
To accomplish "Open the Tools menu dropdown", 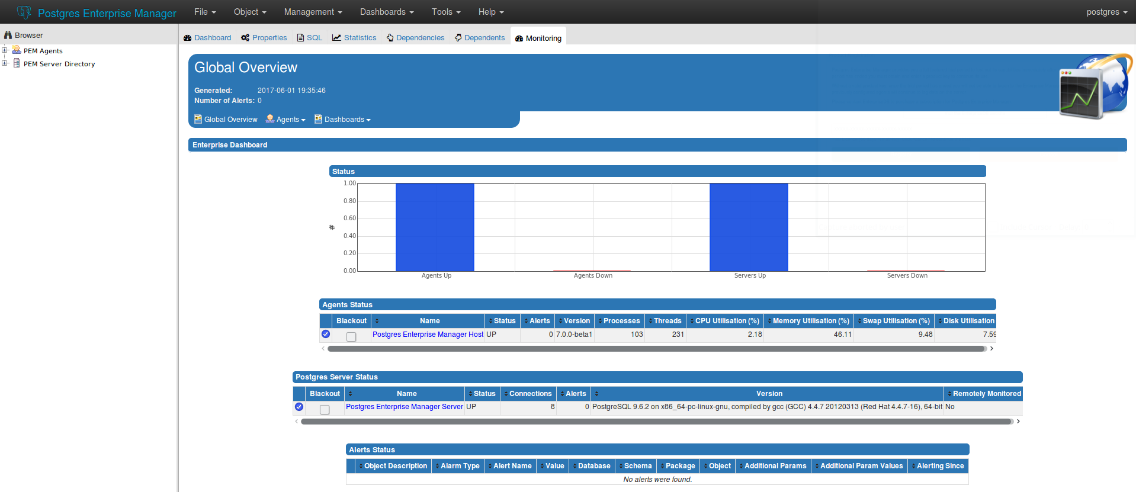I will click(446, 12).
